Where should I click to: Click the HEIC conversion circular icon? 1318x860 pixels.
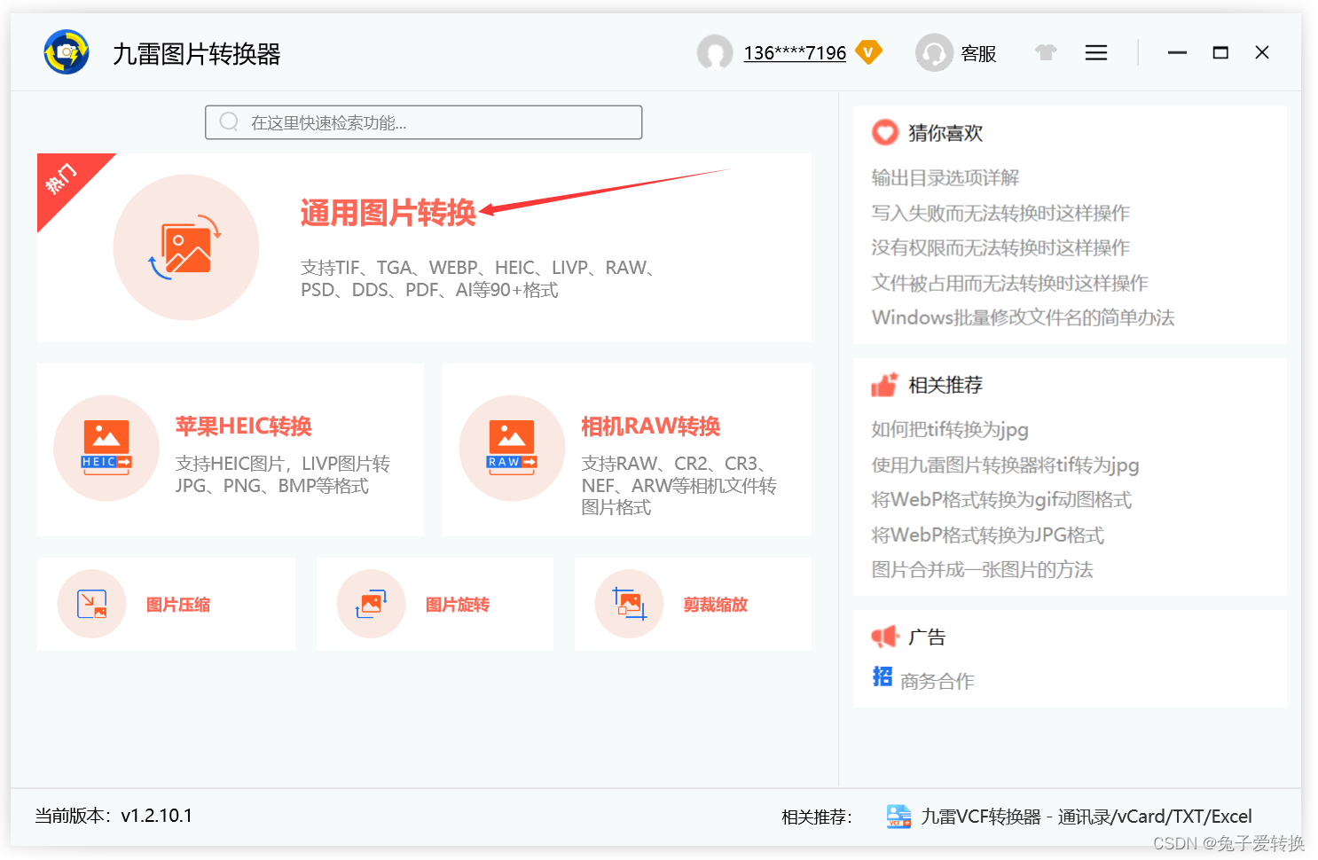pyautogui.click(x=106, y=449)
